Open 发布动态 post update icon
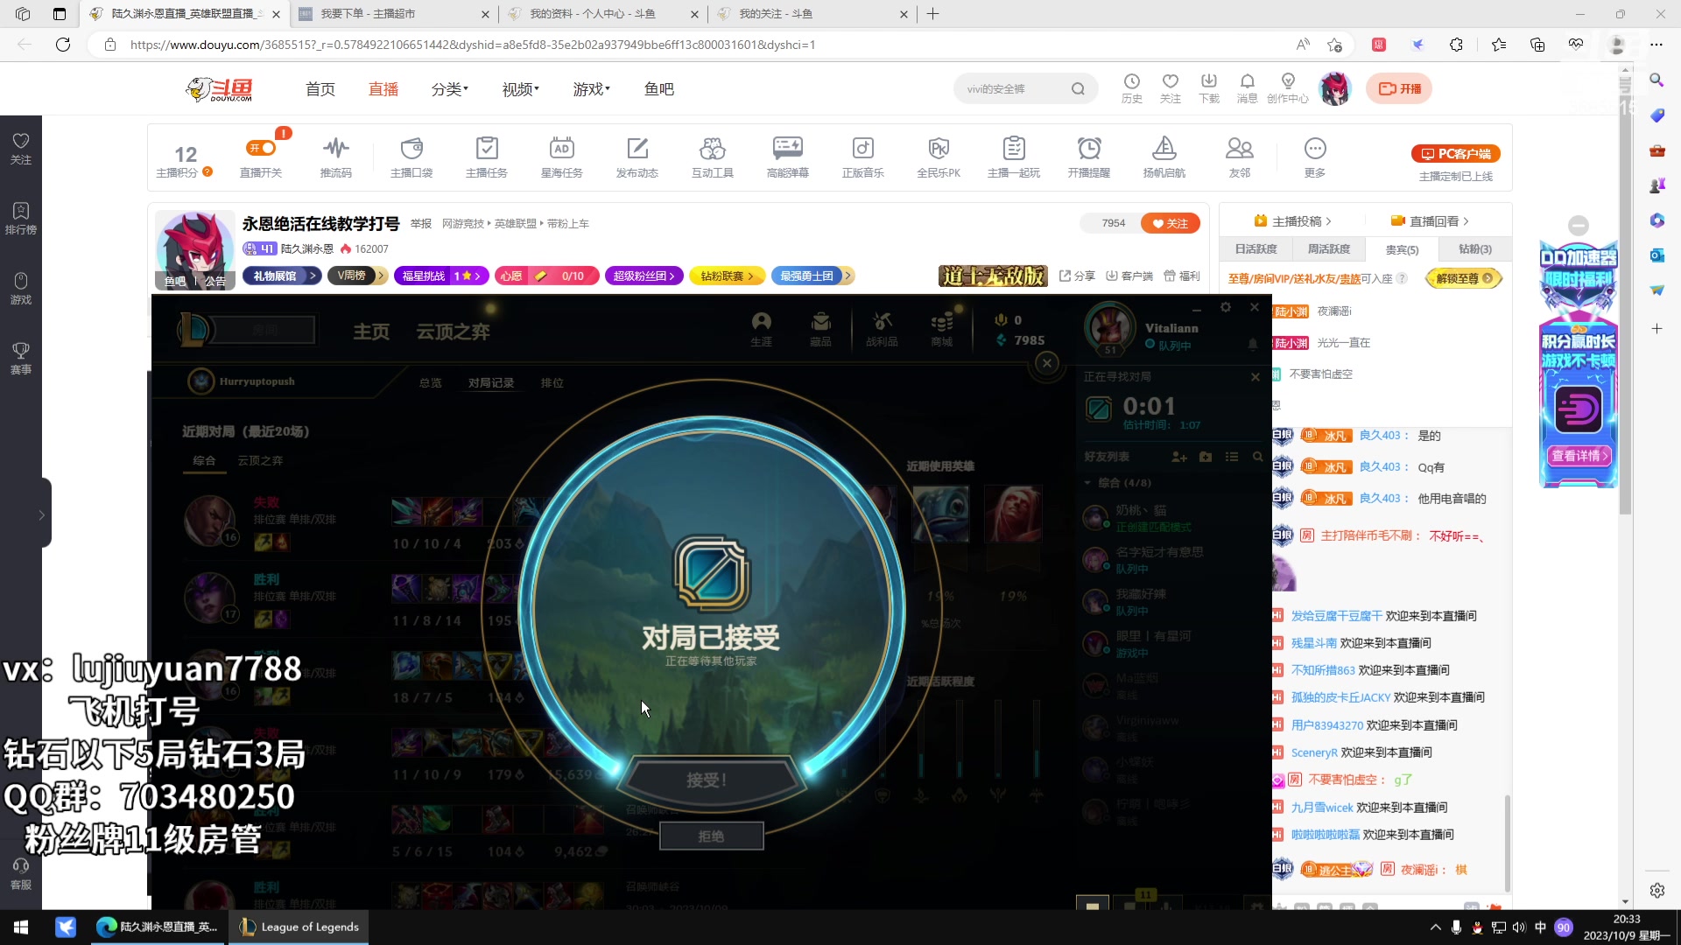1681x945 pixels. (637, 157)
